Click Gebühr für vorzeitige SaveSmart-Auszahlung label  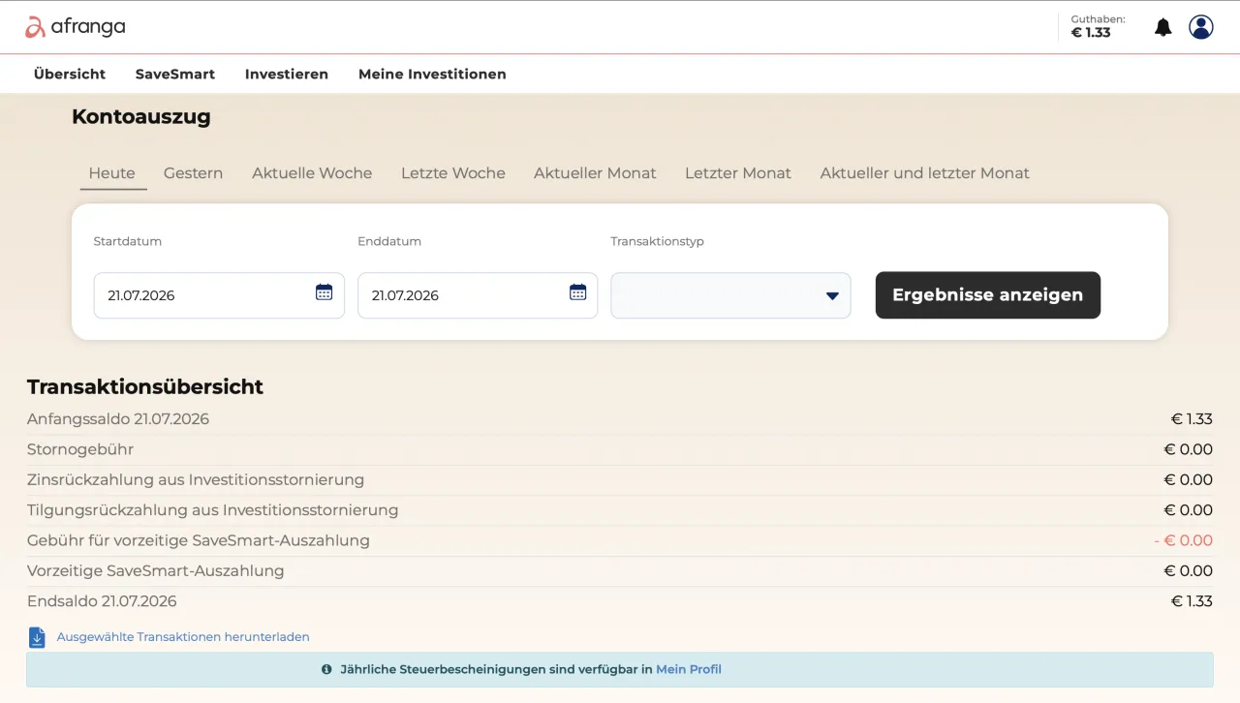(199, 540)
